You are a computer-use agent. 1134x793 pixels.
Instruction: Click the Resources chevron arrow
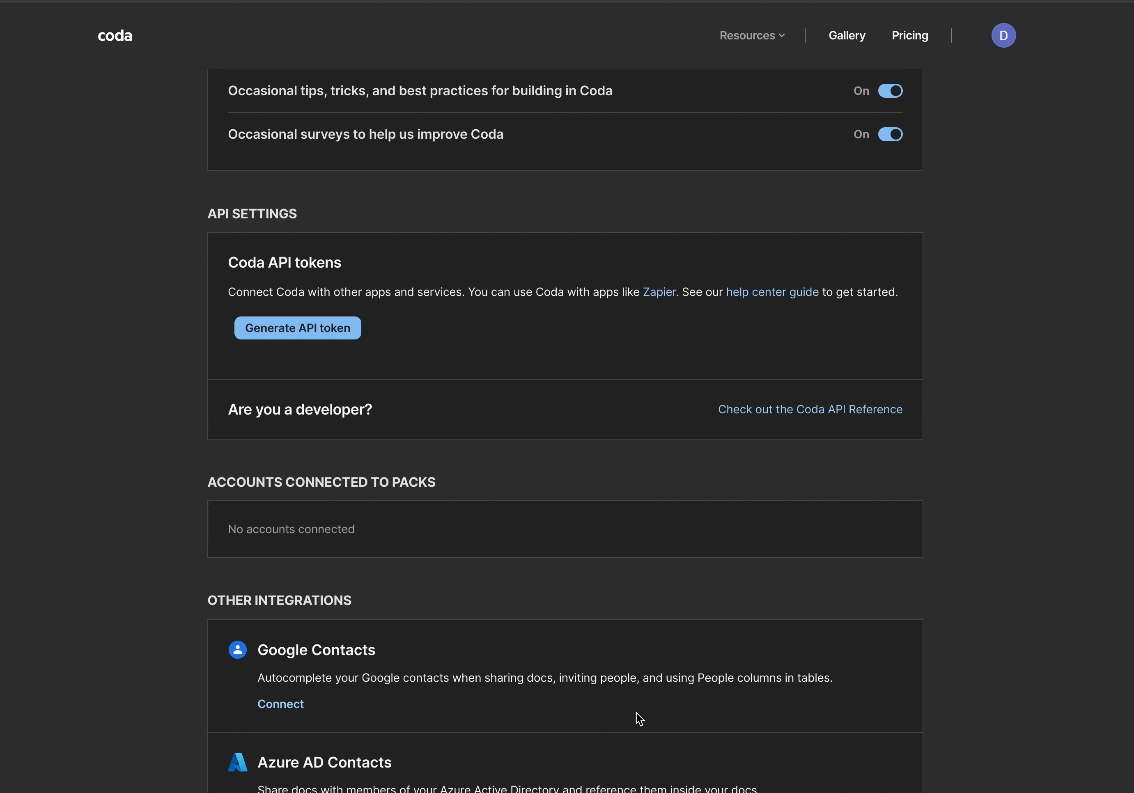(781, 36)
